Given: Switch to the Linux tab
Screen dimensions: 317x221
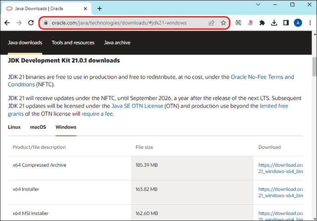Looking at the screenshot, I should [14, 127].
